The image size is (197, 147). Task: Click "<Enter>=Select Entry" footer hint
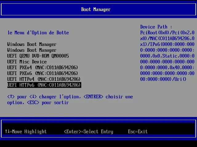[x=89, y=131]
